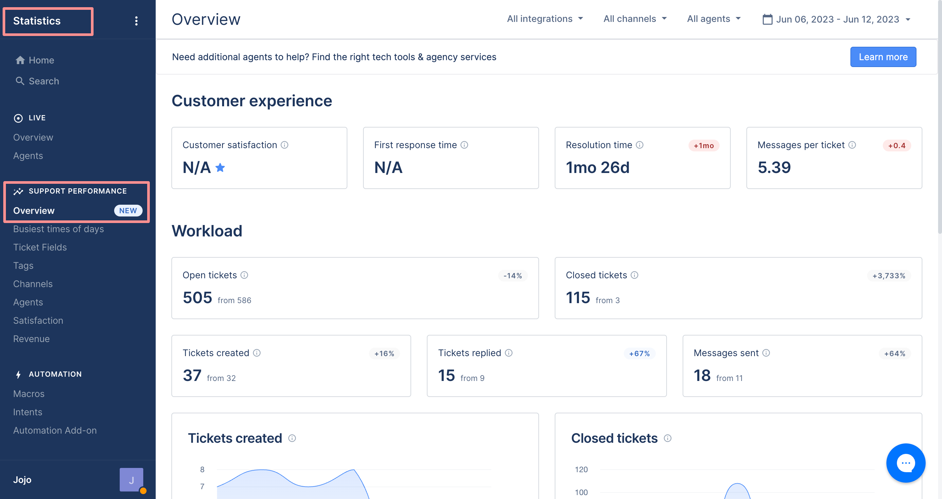Click info icon next to Resolution time
This screenshot has width=942, height=499.
pyautogui.click(x=639, y=145)
